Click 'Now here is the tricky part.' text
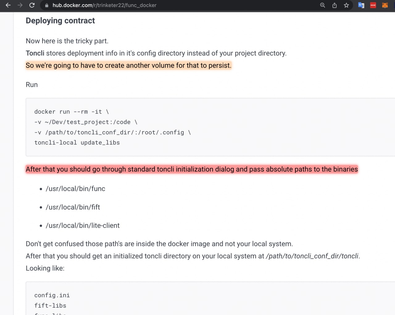395x315 pixels. pyautogui.click(x=67, y=41)
